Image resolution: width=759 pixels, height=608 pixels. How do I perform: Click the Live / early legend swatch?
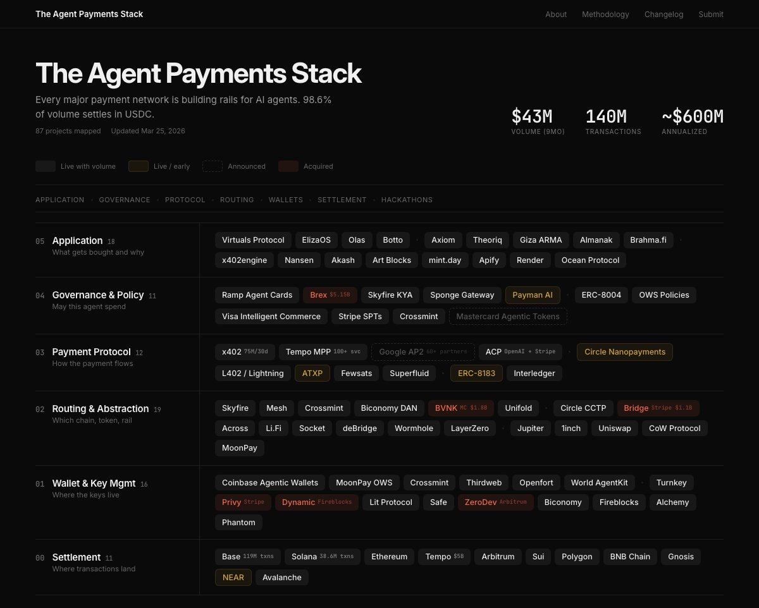pyautogui.click(x=139, y=166)
